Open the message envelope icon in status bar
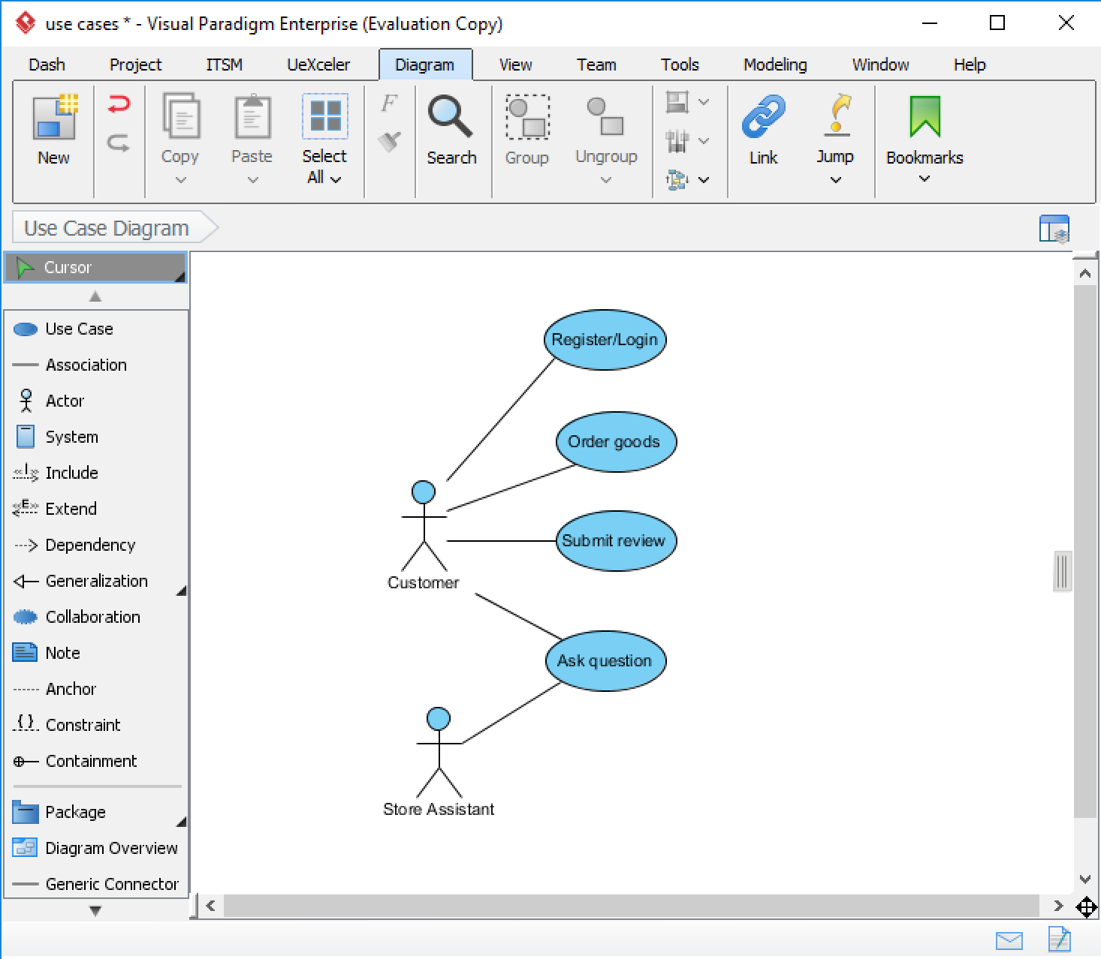The image size is (1101, 959). [x=1009, y=940]
